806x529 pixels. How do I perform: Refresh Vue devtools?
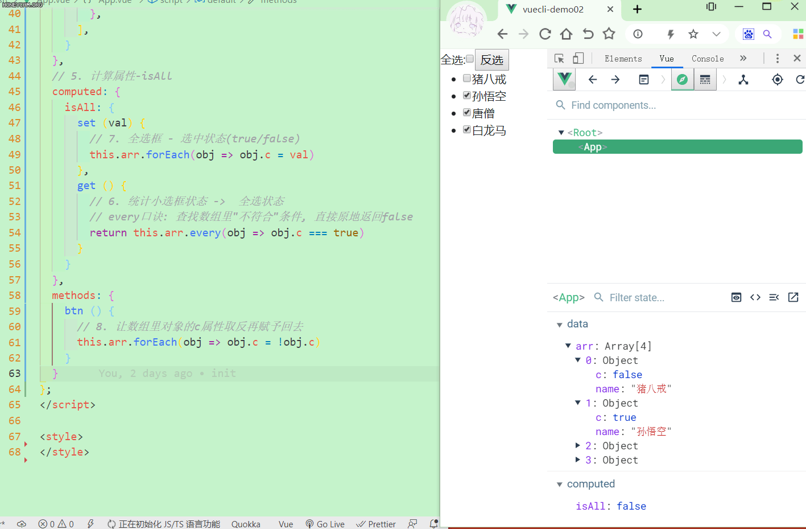click(800, 80)
